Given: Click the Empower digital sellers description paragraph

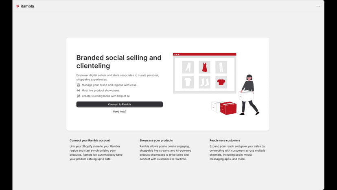Looking at the screenshot, I should (x=118, y=77).
